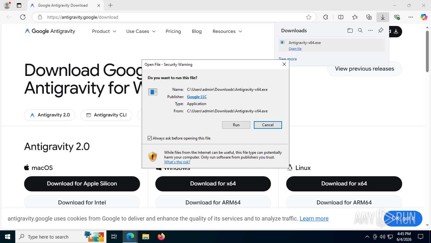This screenshot has height=243, width=431.
Task: Open the Windows Start menu
Action: (8, 237)
